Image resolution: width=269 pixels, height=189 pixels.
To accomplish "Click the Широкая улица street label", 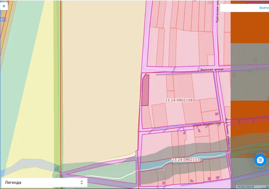I will tap(212, 69).
